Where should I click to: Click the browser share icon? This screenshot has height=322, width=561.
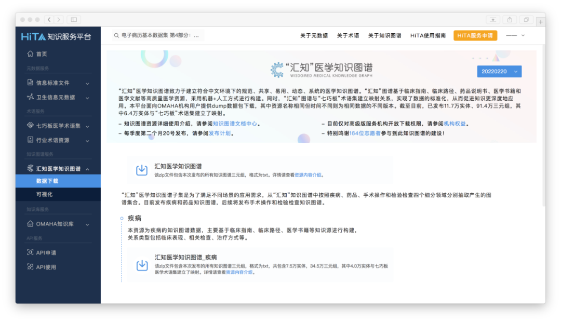tap(510, 20)
